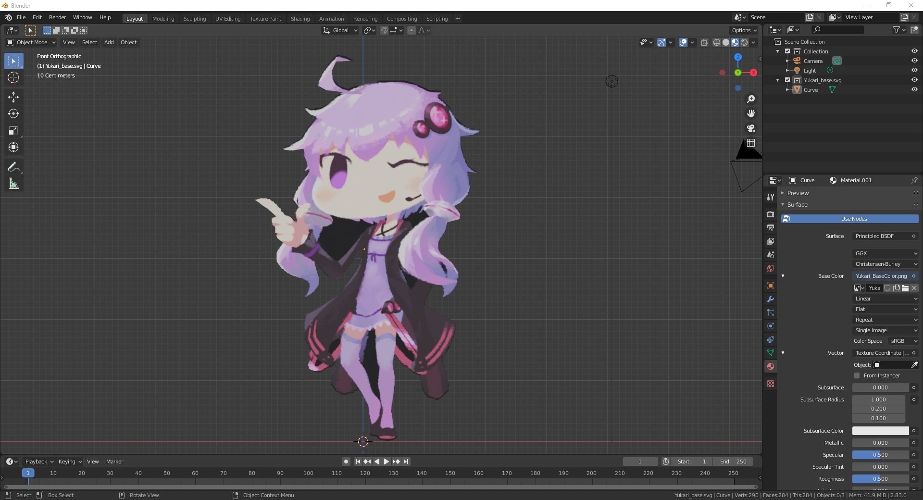The width and height of the screenshot is (923, 500).
Task: Expand the Preview panel
Action: (798, 193)
